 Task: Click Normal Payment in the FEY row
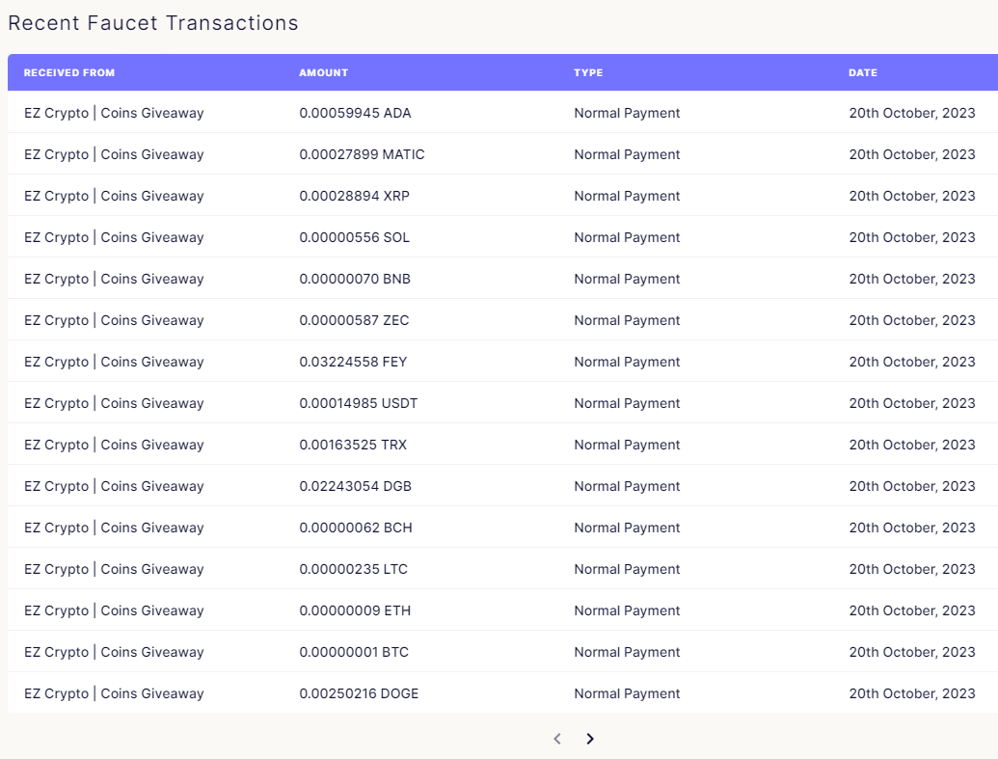coord(627,361)
